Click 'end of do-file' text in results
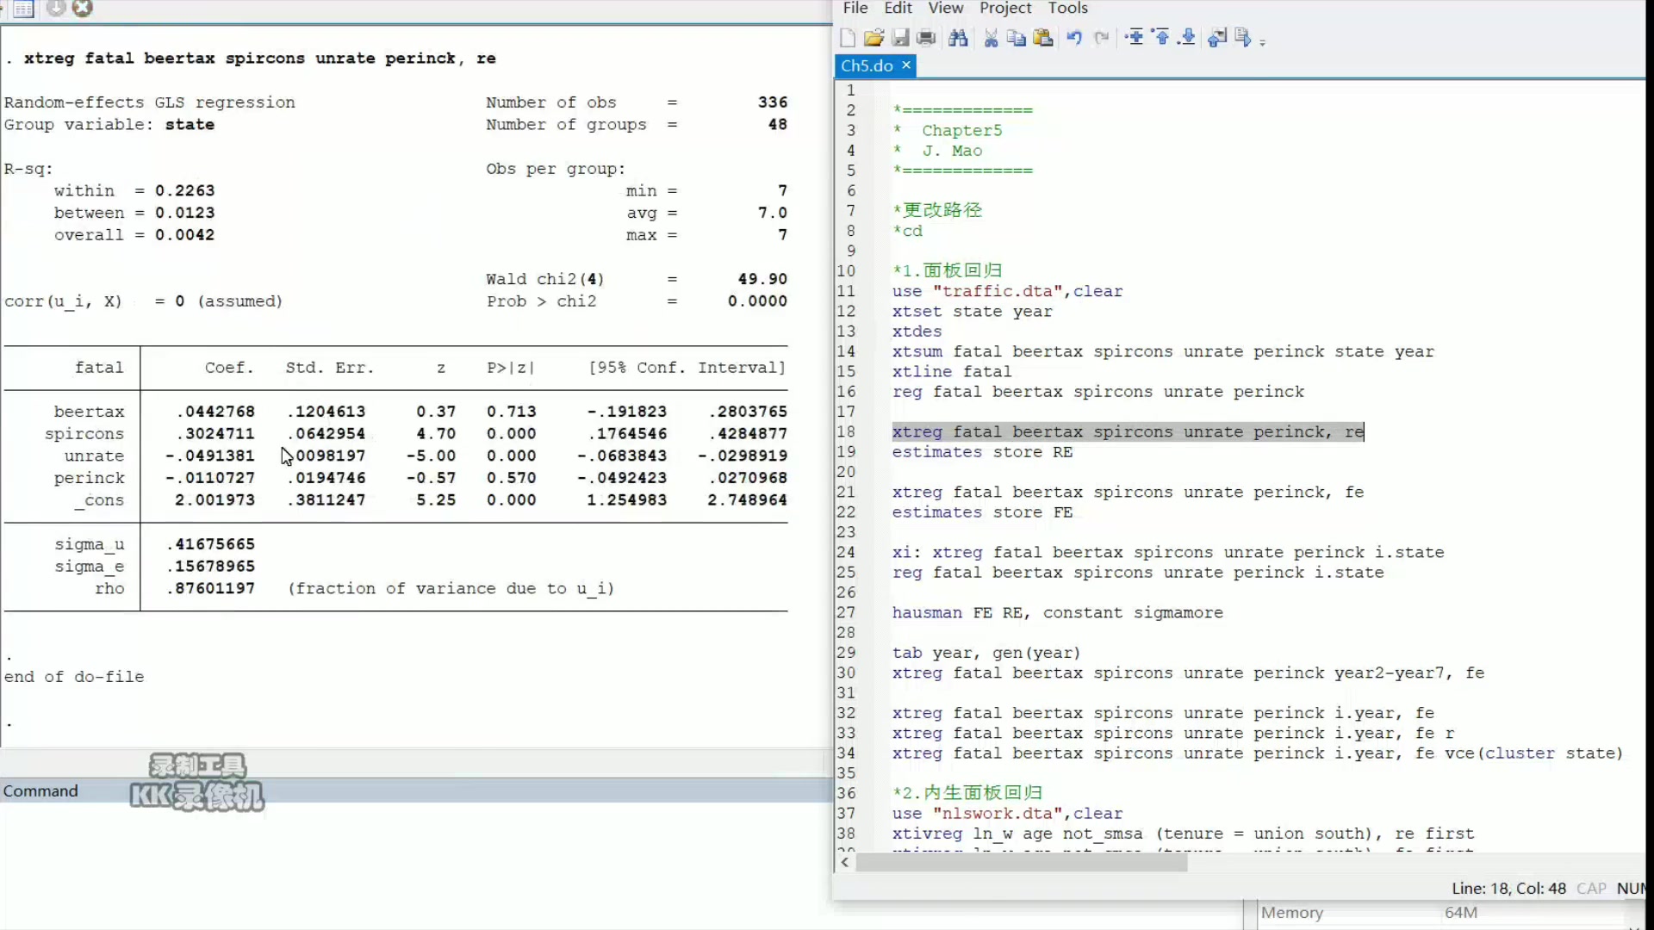The width and height of the screenshot is (1654, 930). pyautogui.click(x=74, y=677)
